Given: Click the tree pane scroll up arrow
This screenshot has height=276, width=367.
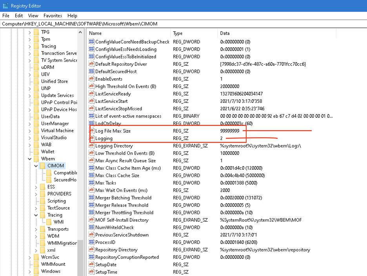Looking at the screenshot, I should coord(80,32).
